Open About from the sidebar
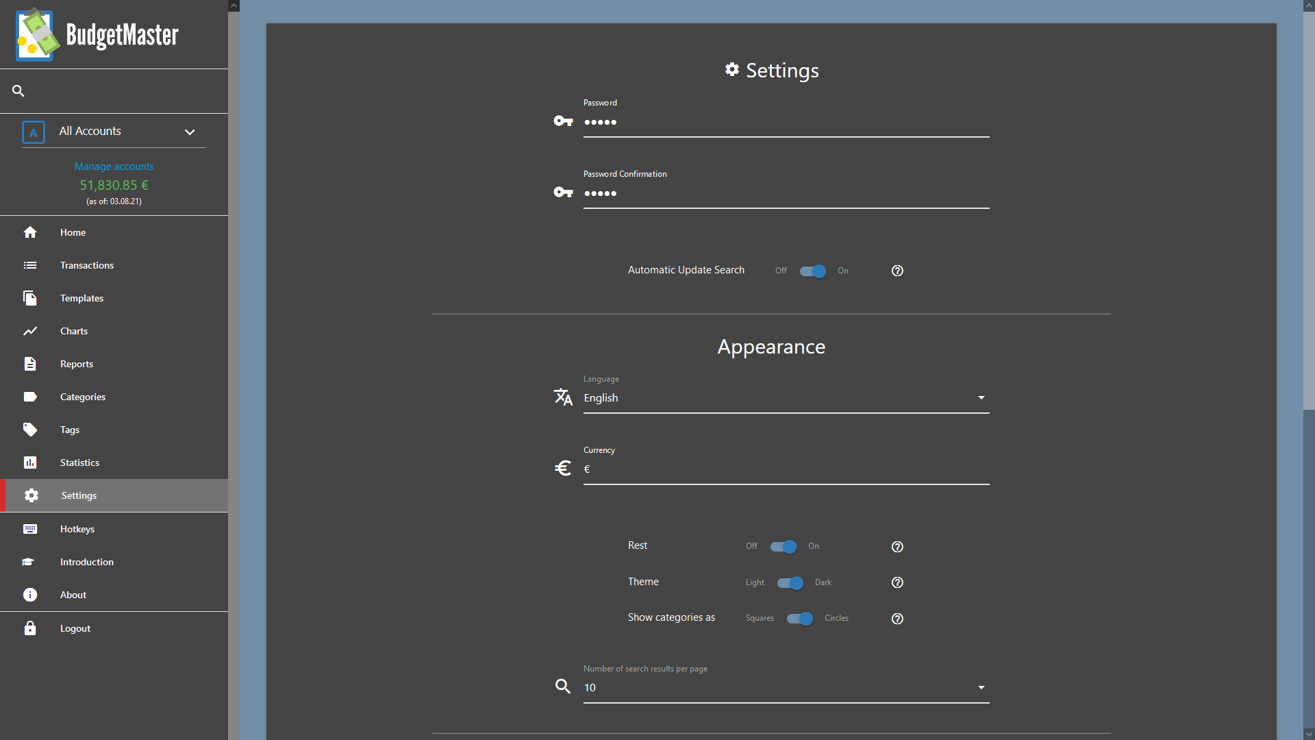The image size is (1315, 740). 114,595
